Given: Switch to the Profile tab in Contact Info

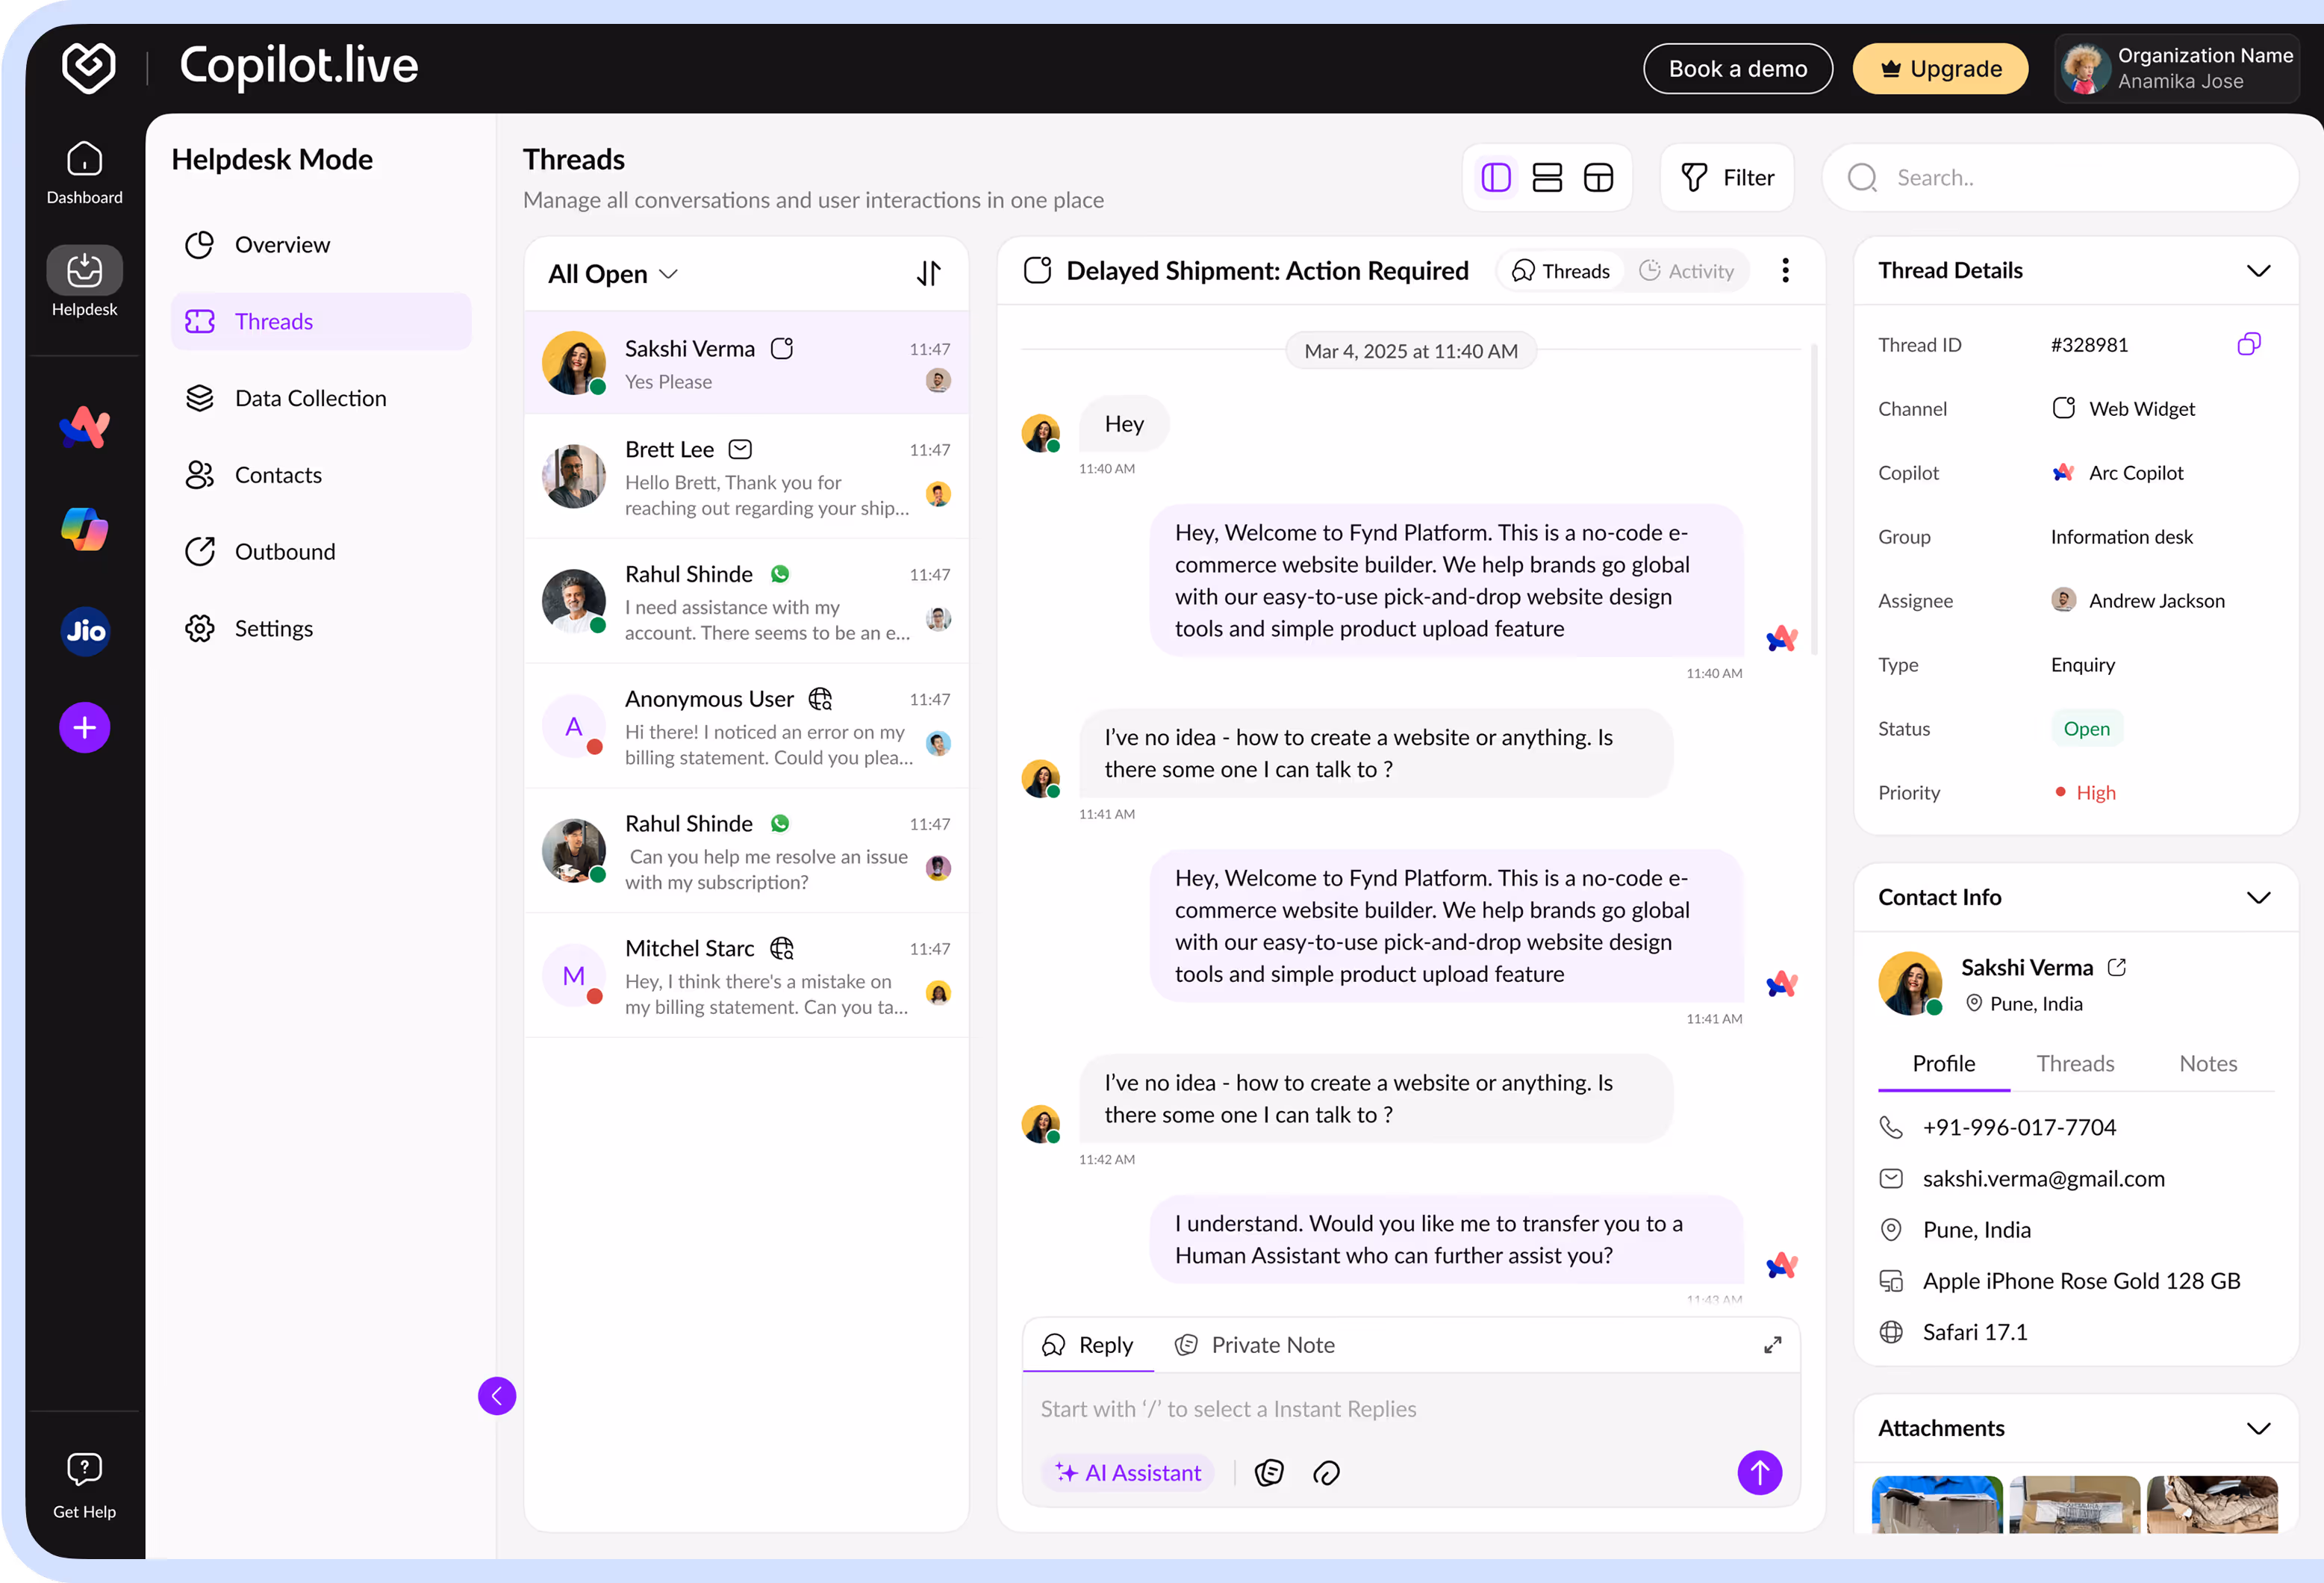Looking at the screenshot, I should click(1943, 1063).
